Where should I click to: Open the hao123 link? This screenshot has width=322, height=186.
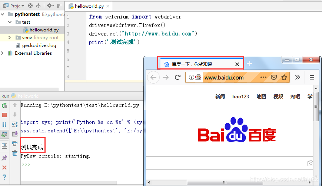241,97
